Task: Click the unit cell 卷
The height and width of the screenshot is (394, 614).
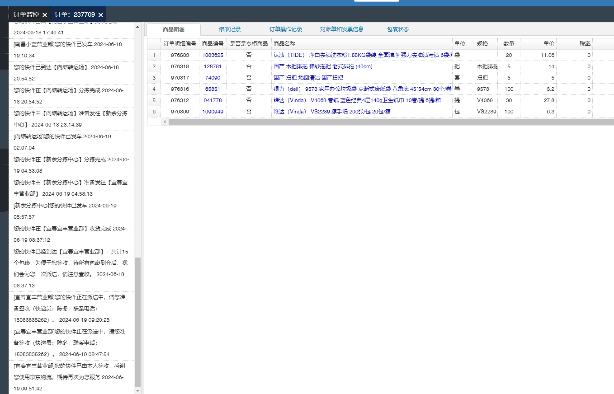Action: click(463, 89)
